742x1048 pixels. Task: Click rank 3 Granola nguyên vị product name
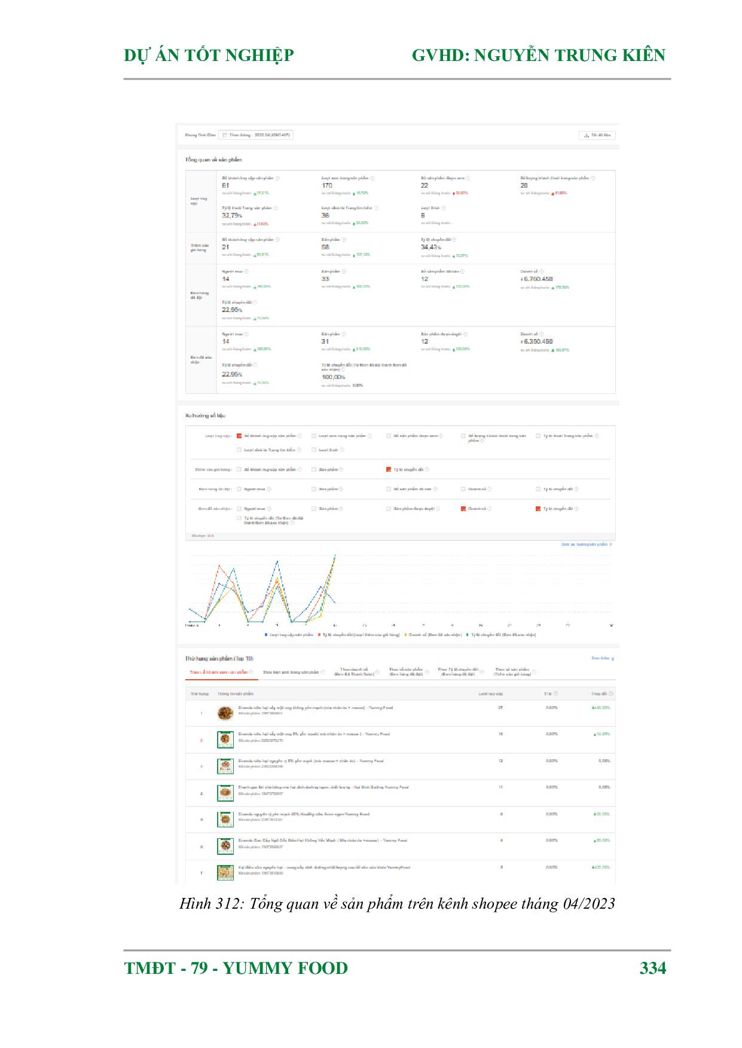point(311,761)
